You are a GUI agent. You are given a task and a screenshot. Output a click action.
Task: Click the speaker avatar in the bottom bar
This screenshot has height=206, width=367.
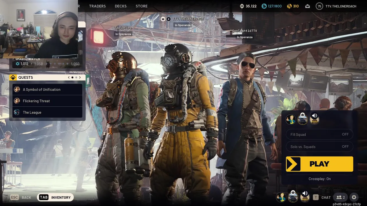click(305, 197)
